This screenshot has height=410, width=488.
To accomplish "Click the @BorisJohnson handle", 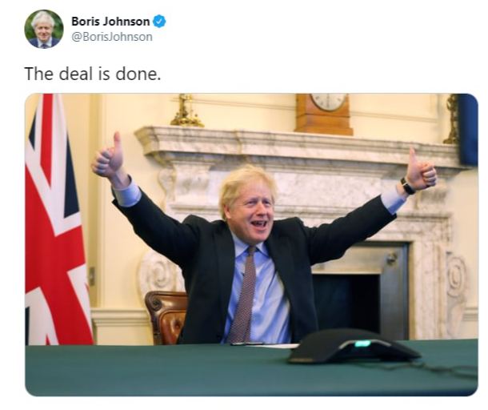I will click(112, 37).
